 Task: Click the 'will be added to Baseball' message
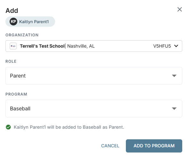click(x=69, y=127)
